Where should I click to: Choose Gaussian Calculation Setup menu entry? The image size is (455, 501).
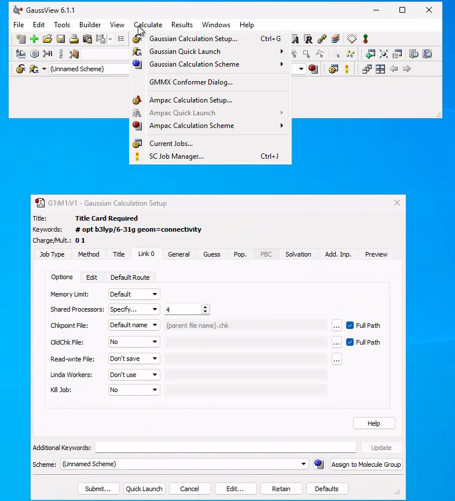[210, 39]
